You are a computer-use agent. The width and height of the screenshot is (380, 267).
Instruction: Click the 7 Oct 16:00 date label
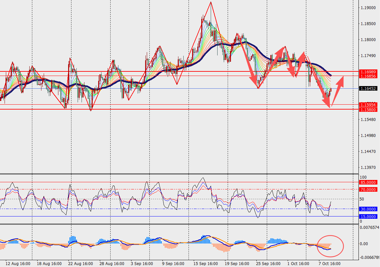tap(329, 263)
